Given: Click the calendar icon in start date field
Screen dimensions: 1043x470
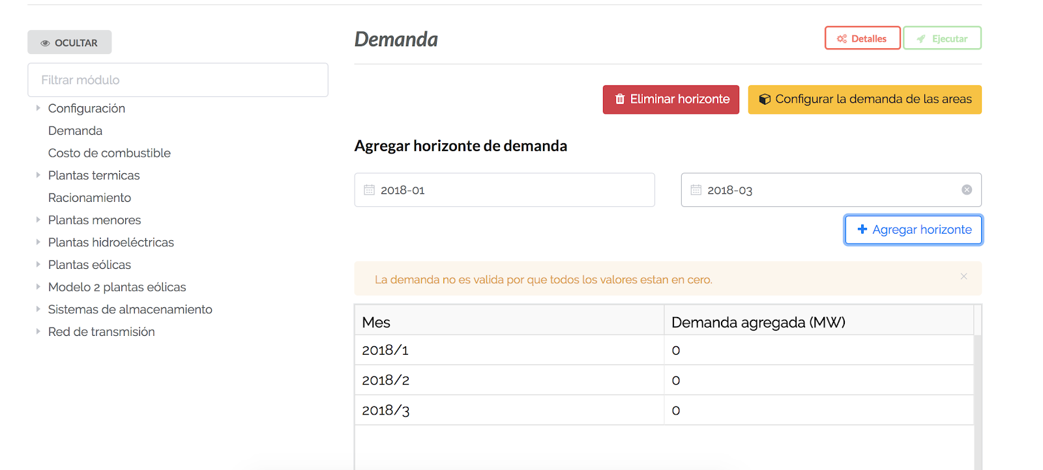Looking at the screenshot, I should point(370,190).
